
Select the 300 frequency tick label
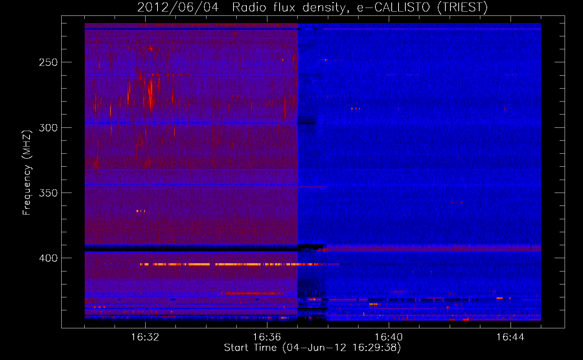pyautogui.click(x=48, y=128)
